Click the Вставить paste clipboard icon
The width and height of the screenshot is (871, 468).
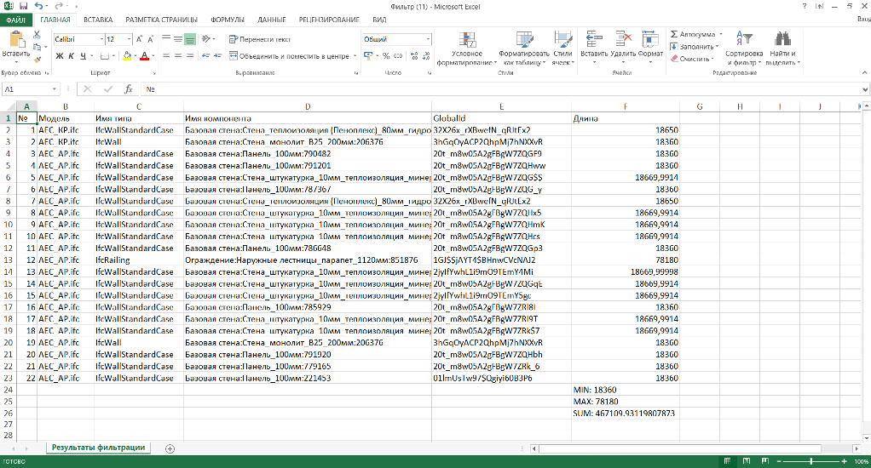[x=16, y=40]
